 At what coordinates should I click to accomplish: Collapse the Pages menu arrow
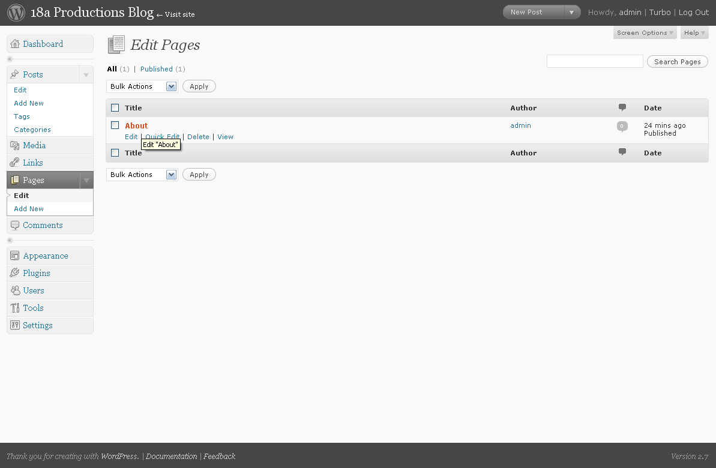click(x=86, y=180)
